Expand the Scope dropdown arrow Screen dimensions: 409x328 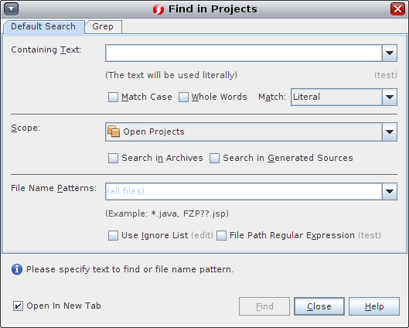[x=390, y=132]
